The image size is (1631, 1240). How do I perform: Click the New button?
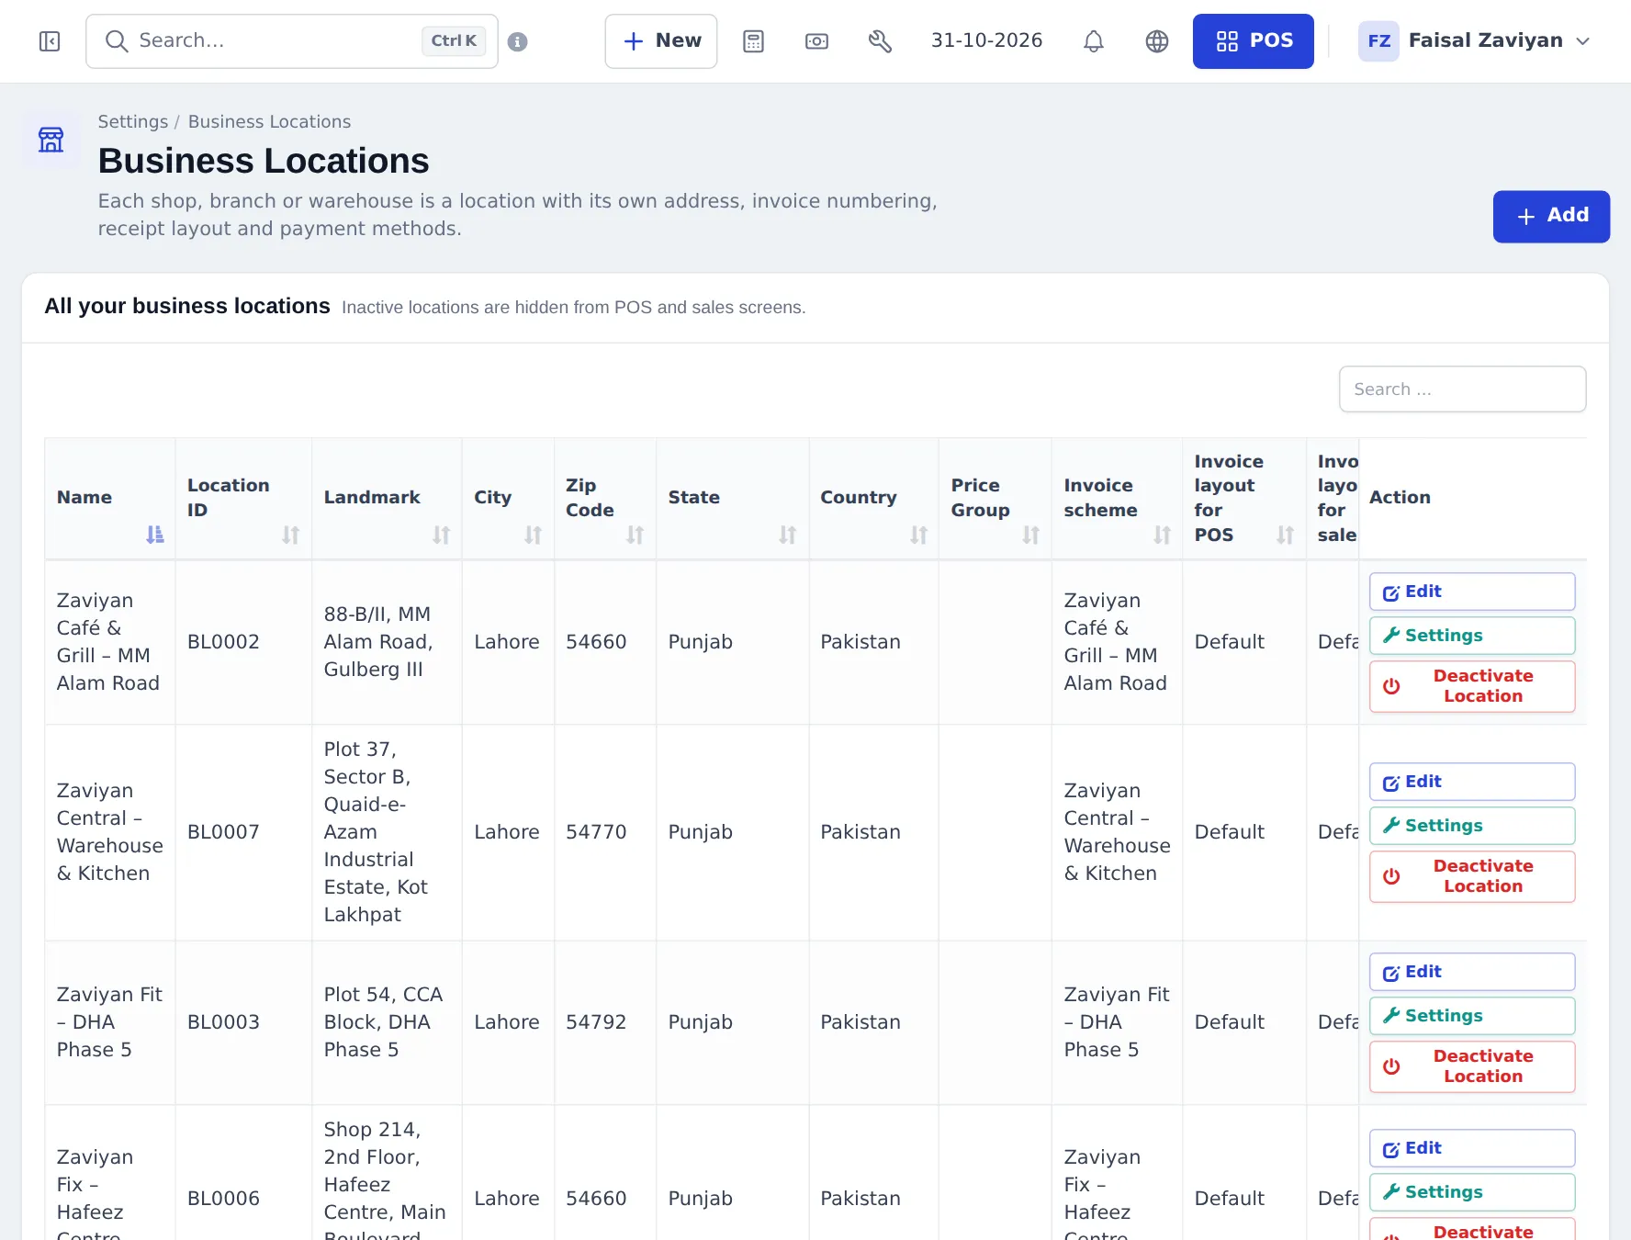click(x=661, y=41)
